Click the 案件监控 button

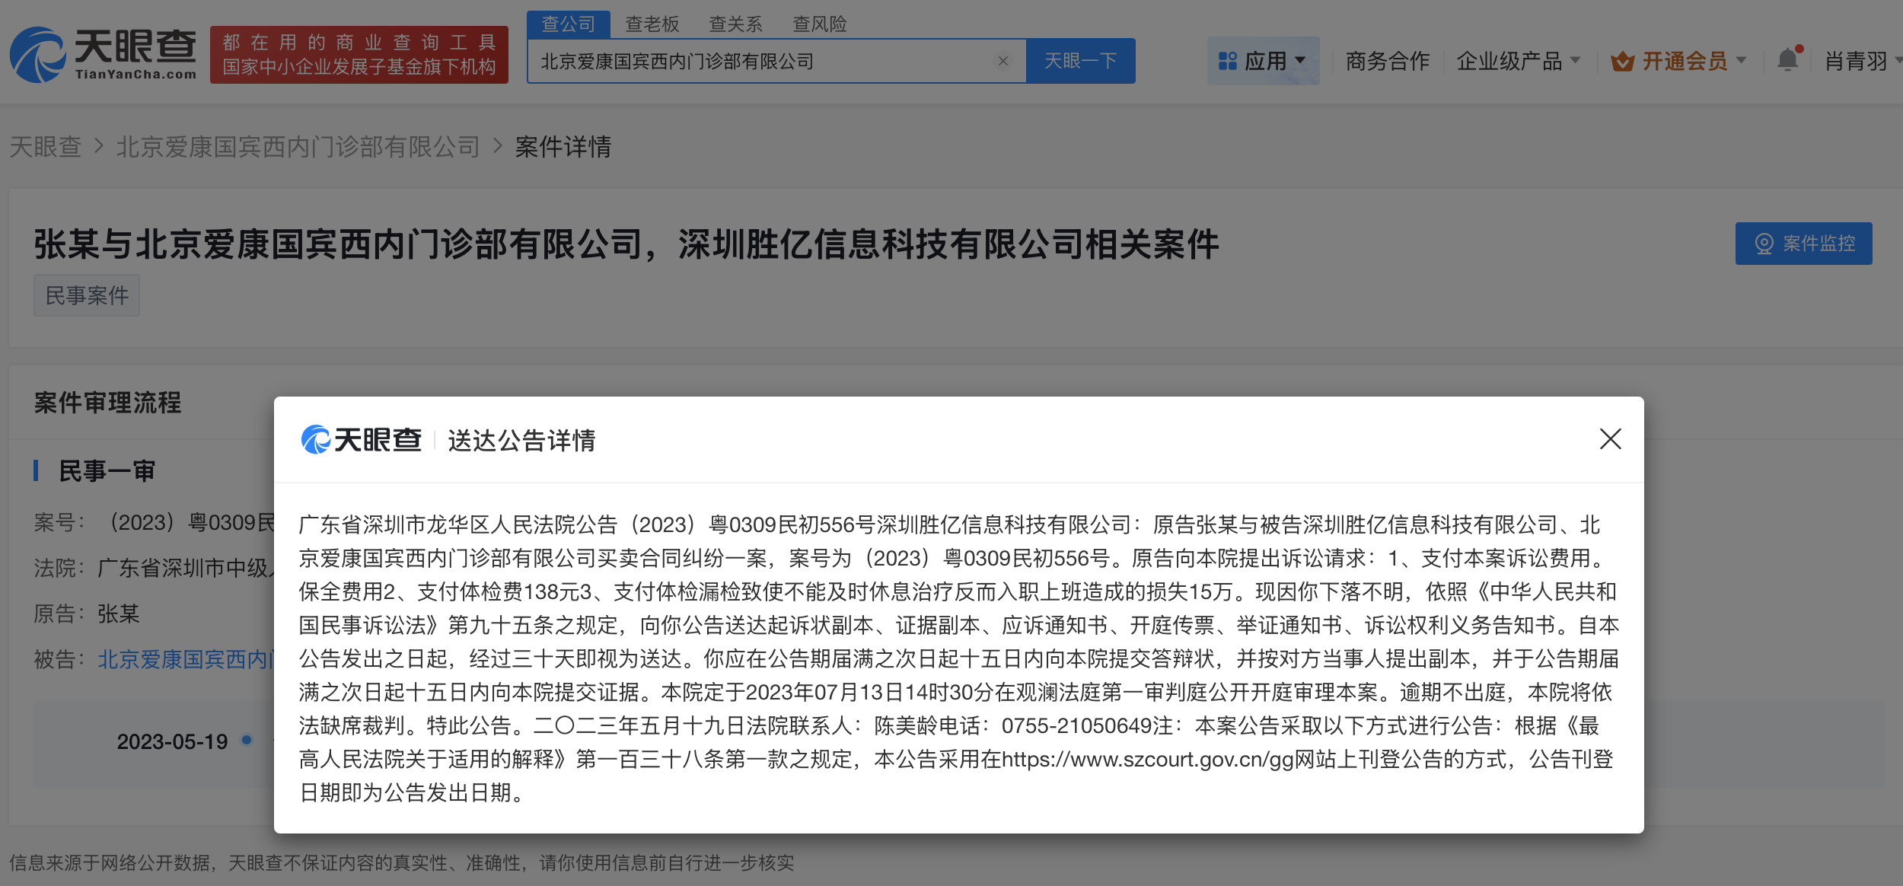click(x=1803, y=244)
